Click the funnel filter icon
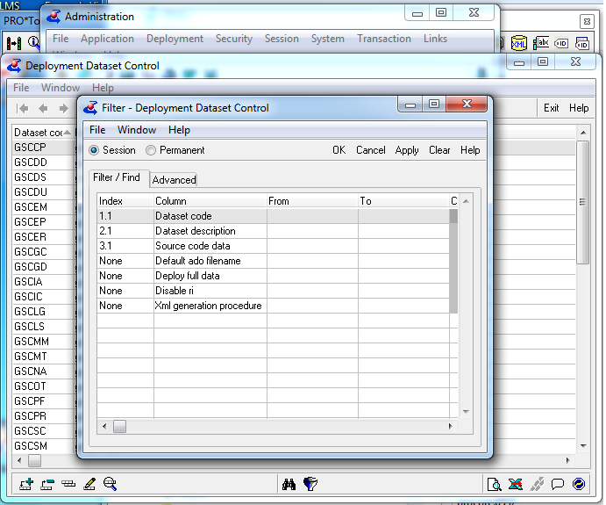The width and height of the screenshot is (606, 505). [x=310, y=484]
